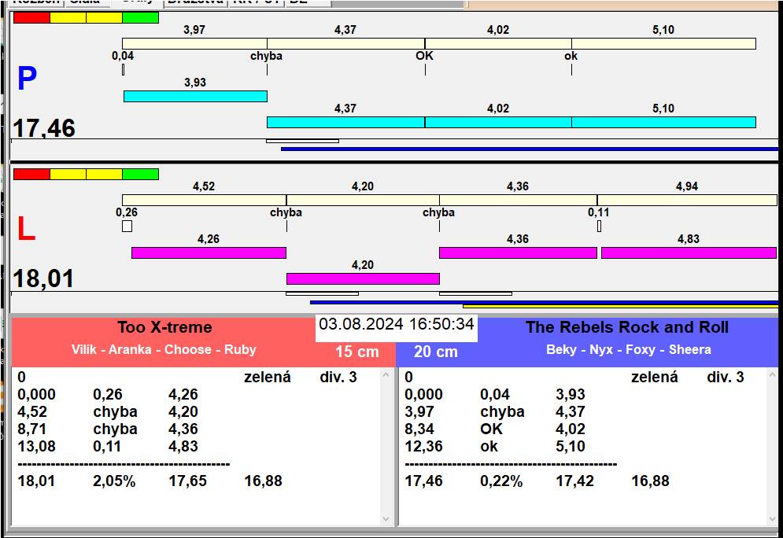The image size is (783, 538).
Task: Click the small box under 0,26 in lane L
Action: (127, 226)
